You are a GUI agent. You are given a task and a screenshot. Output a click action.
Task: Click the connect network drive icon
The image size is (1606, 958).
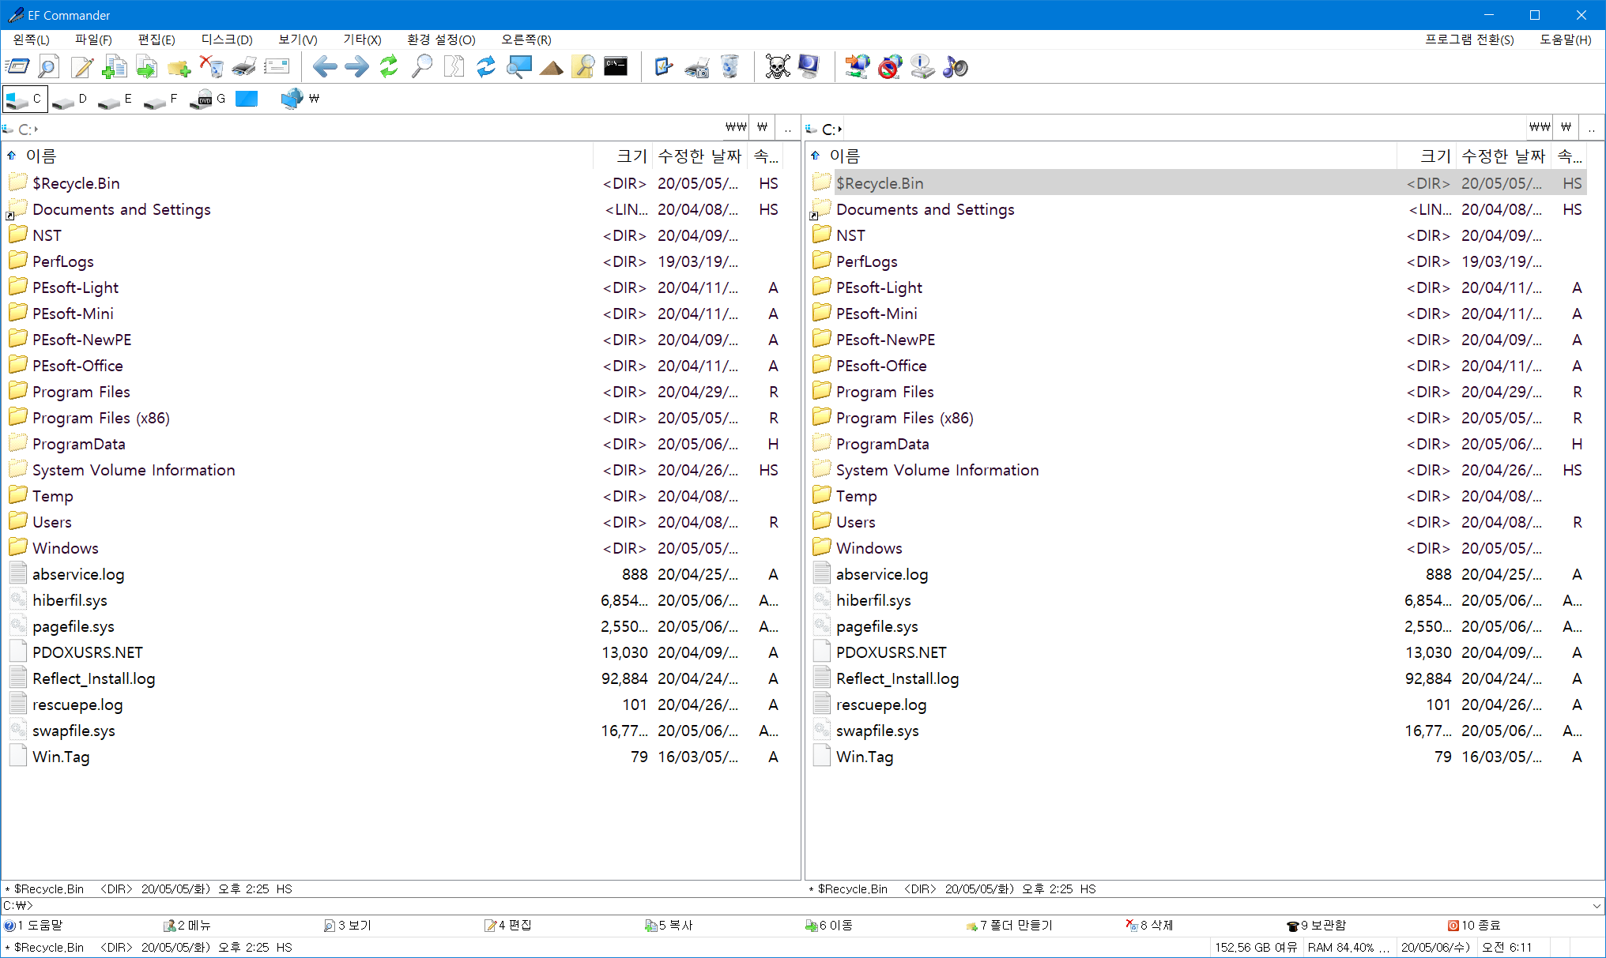(858, 67)
